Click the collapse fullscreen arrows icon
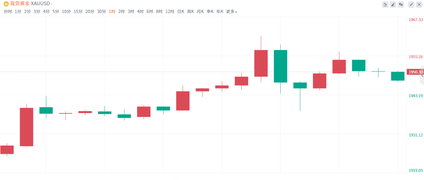 pyautogui.click(x=411, y=4)
